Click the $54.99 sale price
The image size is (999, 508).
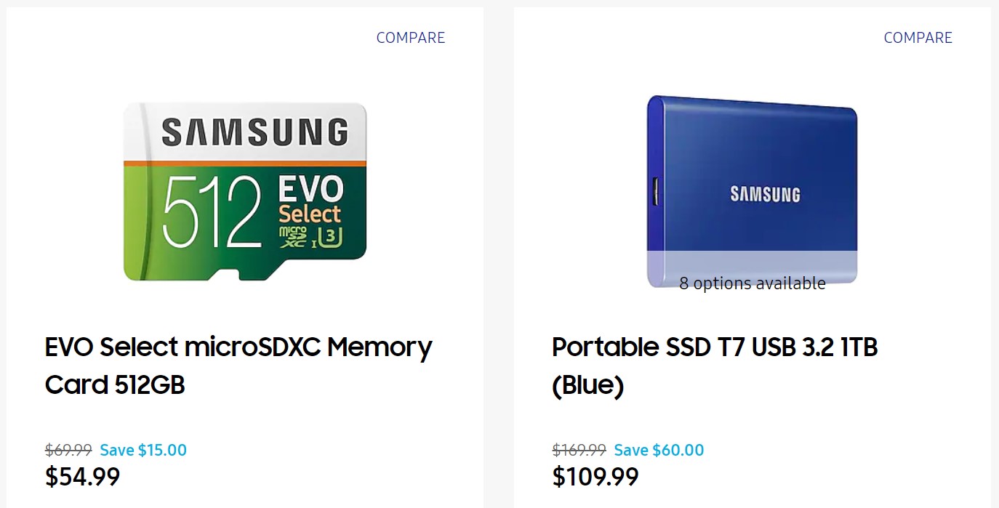[82, 477]
